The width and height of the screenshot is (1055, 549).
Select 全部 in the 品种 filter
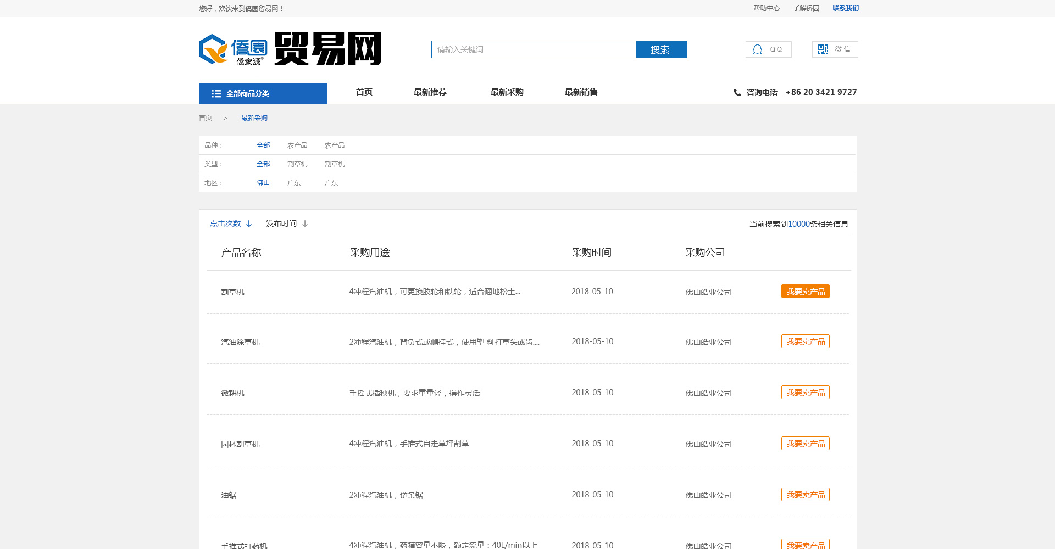pyautogui.click(x=263, y=145)
